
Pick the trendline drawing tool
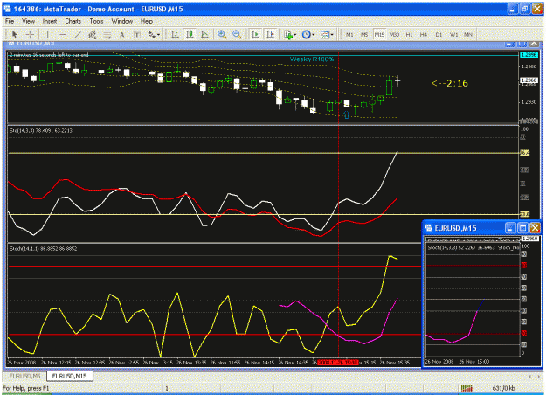[x=78, y=34]
